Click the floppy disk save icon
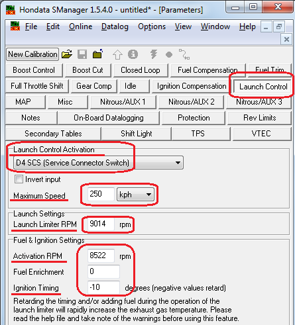Screen dimensions: 295x325 point(82,54)
